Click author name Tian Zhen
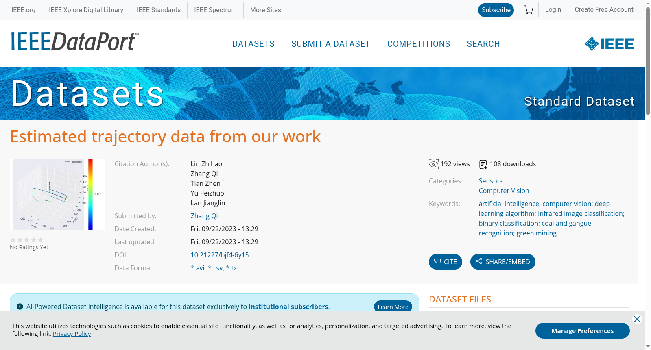The width and height of the screenshot is (651, 350). point(205,183)
